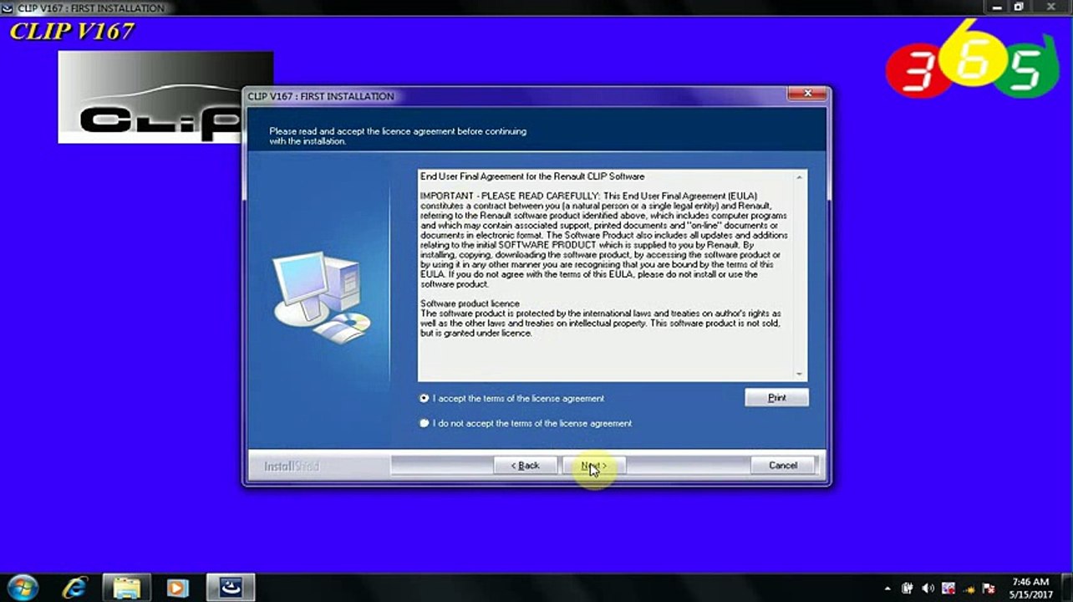This screenshot has height=602, width=1073.
Task: Open the clock showing 7:46 AM
Action: point(1030,588)
